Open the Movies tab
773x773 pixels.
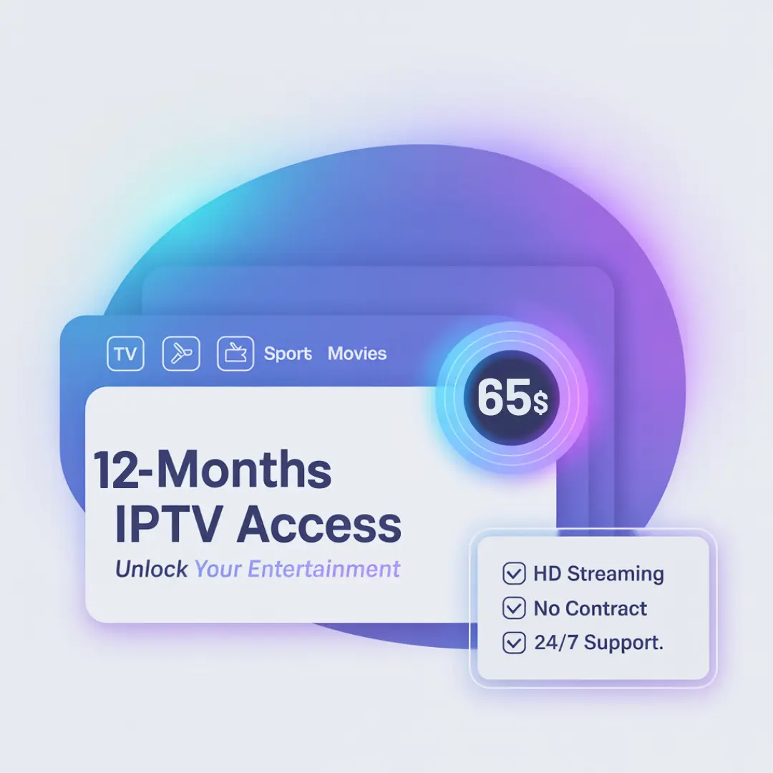tap(357, 354)
